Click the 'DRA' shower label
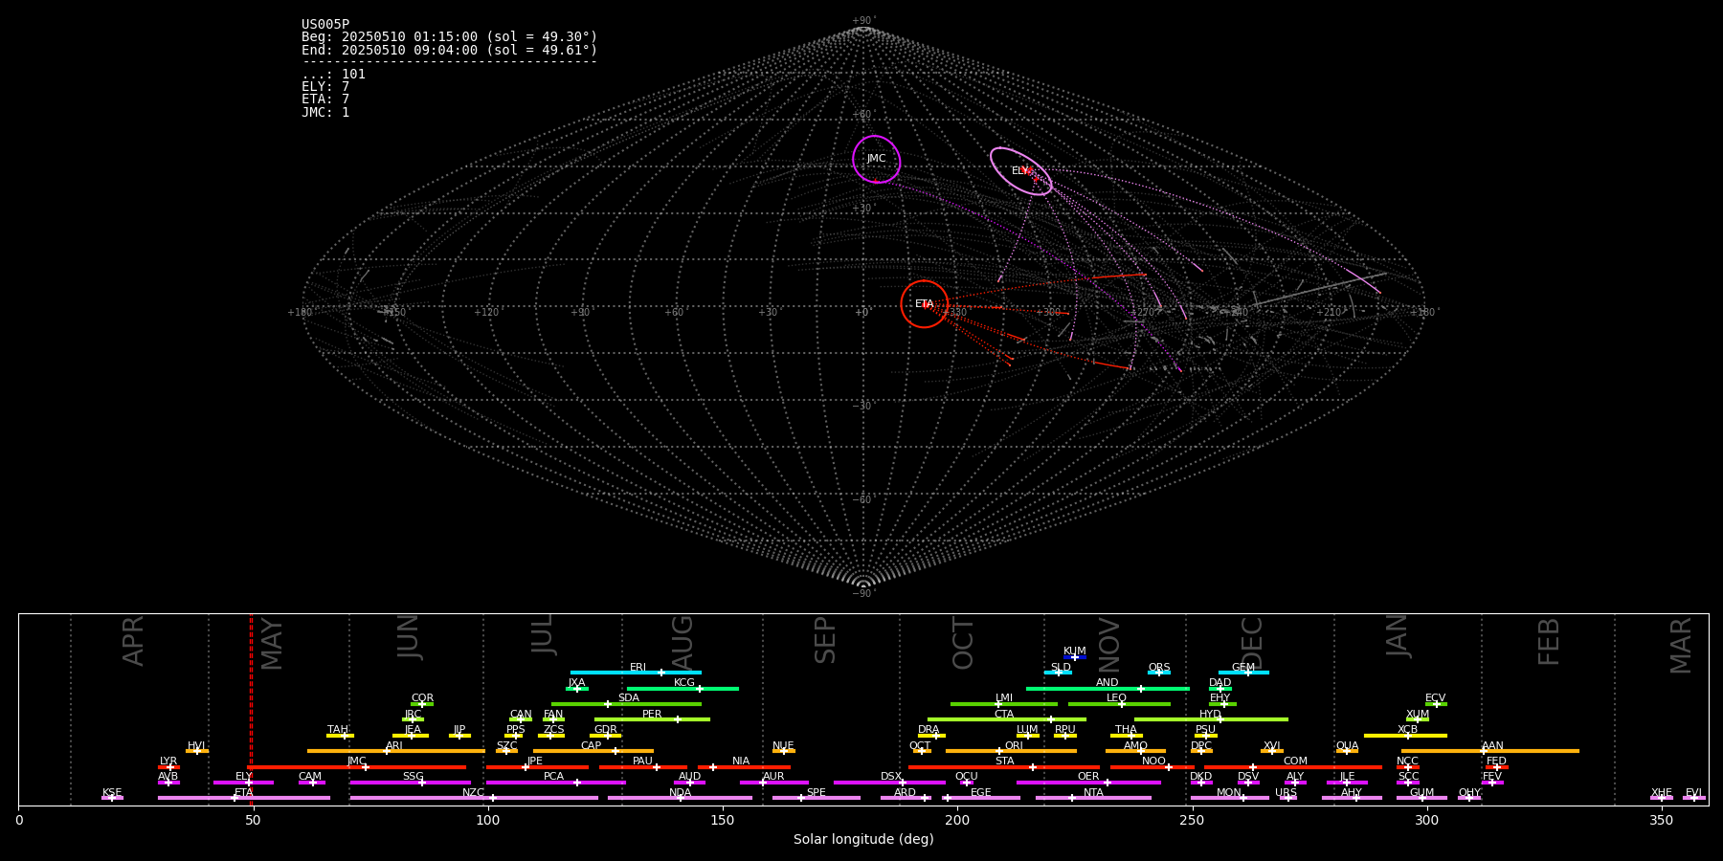The image size is (1723, 861). pyautogui.click(x=929, y=729)
